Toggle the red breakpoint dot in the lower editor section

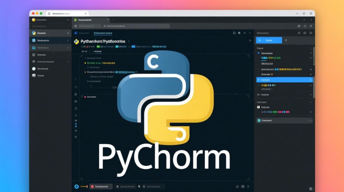coord(85,97)
